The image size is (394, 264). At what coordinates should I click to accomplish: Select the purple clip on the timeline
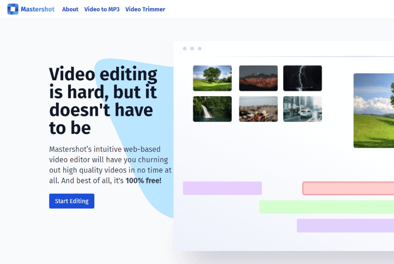coord(222,188)
